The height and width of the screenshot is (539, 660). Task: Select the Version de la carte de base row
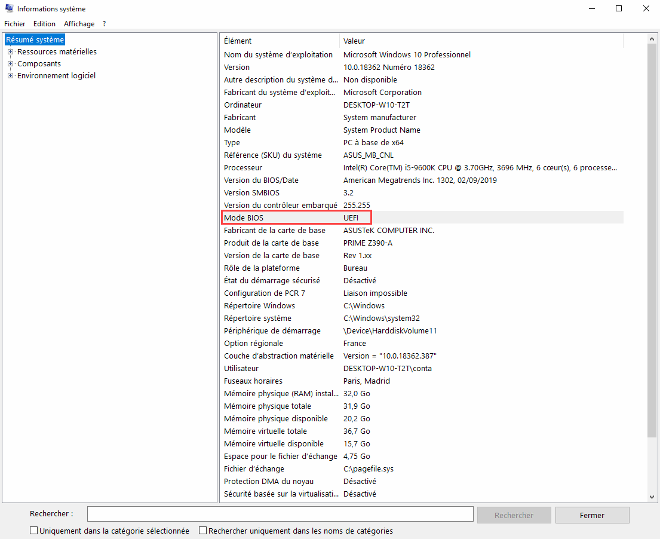tap(422, 256)
